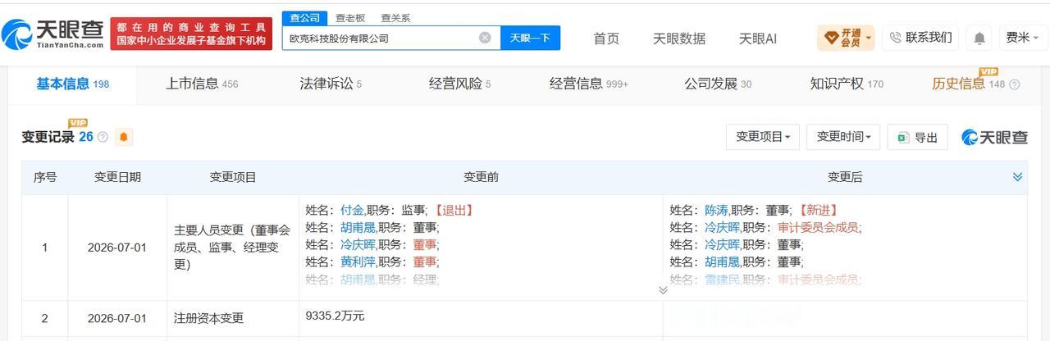Open the 变更项目 filter dropdown
The image size is (1050, 341).
click(763, 137)
